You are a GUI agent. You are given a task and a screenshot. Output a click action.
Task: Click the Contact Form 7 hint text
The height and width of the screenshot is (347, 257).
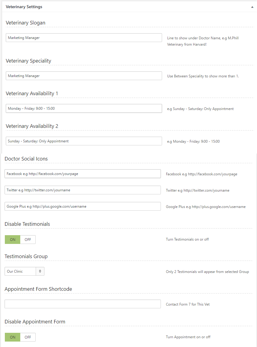point(187,304)
